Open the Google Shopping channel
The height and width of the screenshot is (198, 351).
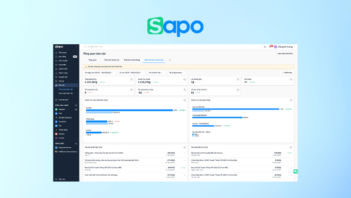66,117
